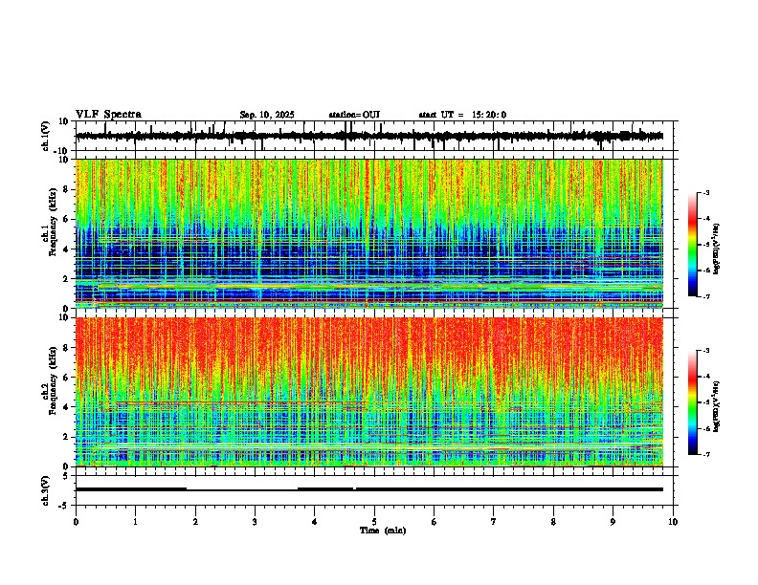Click time axis tick label "3"
The width and height of the screenshot is (758, 585).
tap(255, 522)
